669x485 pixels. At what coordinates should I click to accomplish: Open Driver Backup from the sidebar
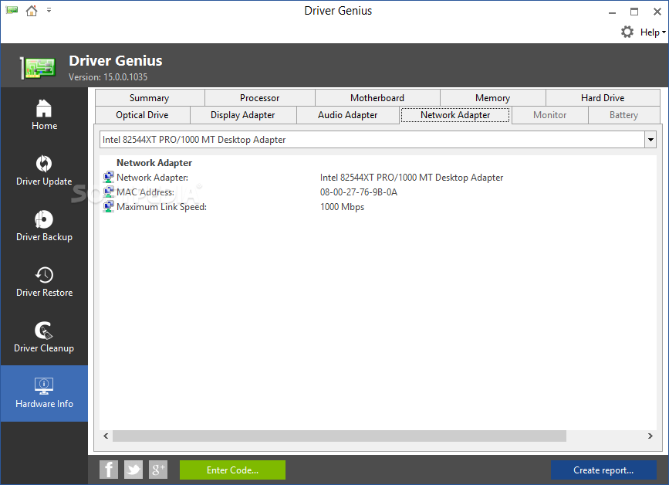[x=44, y=226]
